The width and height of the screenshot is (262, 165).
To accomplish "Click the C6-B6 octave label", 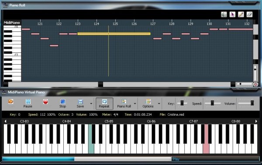I will click(151, 121).
